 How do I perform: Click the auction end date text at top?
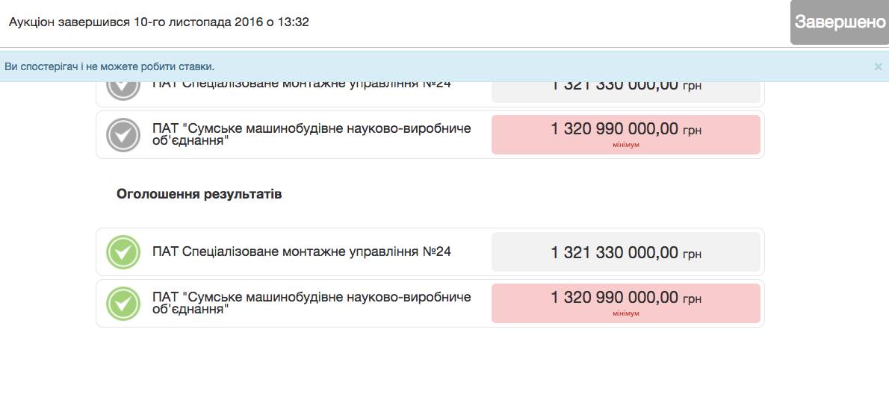(x=158, y=22)
